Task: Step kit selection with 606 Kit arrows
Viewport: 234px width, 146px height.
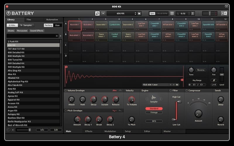Action: click(135, 13)
